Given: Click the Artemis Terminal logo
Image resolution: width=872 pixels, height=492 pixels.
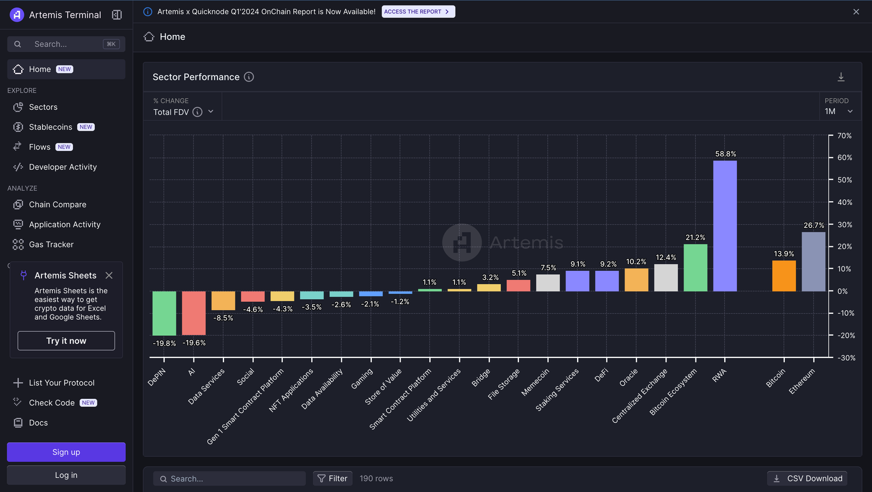Looking at the screenshot, I should point(17,15).
